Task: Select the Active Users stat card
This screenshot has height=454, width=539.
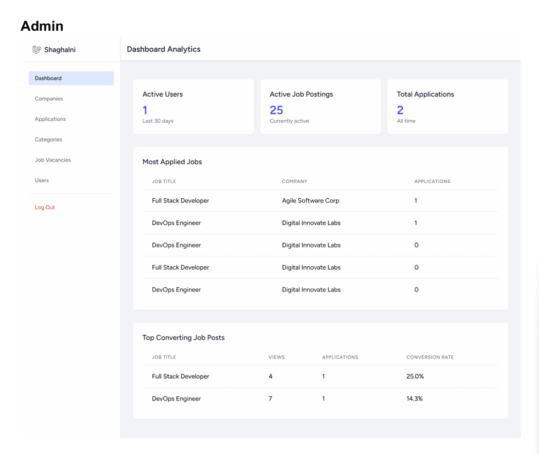Action: pos(193,107)
